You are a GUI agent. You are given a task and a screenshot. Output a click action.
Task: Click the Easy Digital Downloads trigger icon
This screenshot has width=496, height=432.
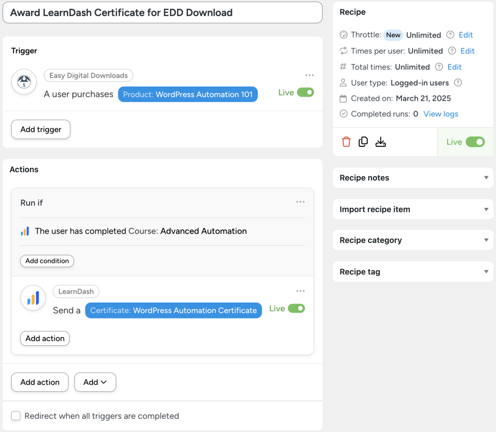coord(24,81)
